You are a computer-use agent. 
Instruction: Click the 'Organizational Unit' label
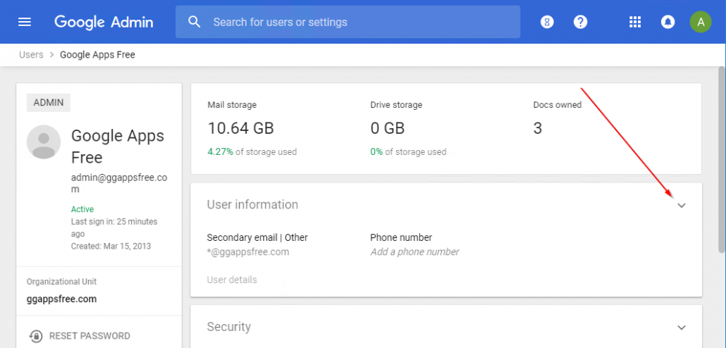point(61,281)
